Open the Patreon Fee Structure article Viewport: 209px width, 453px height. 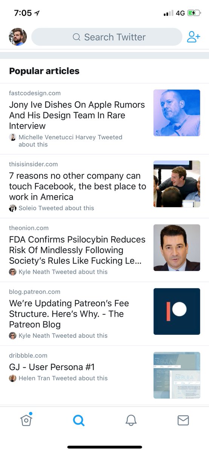click(104, 314)
